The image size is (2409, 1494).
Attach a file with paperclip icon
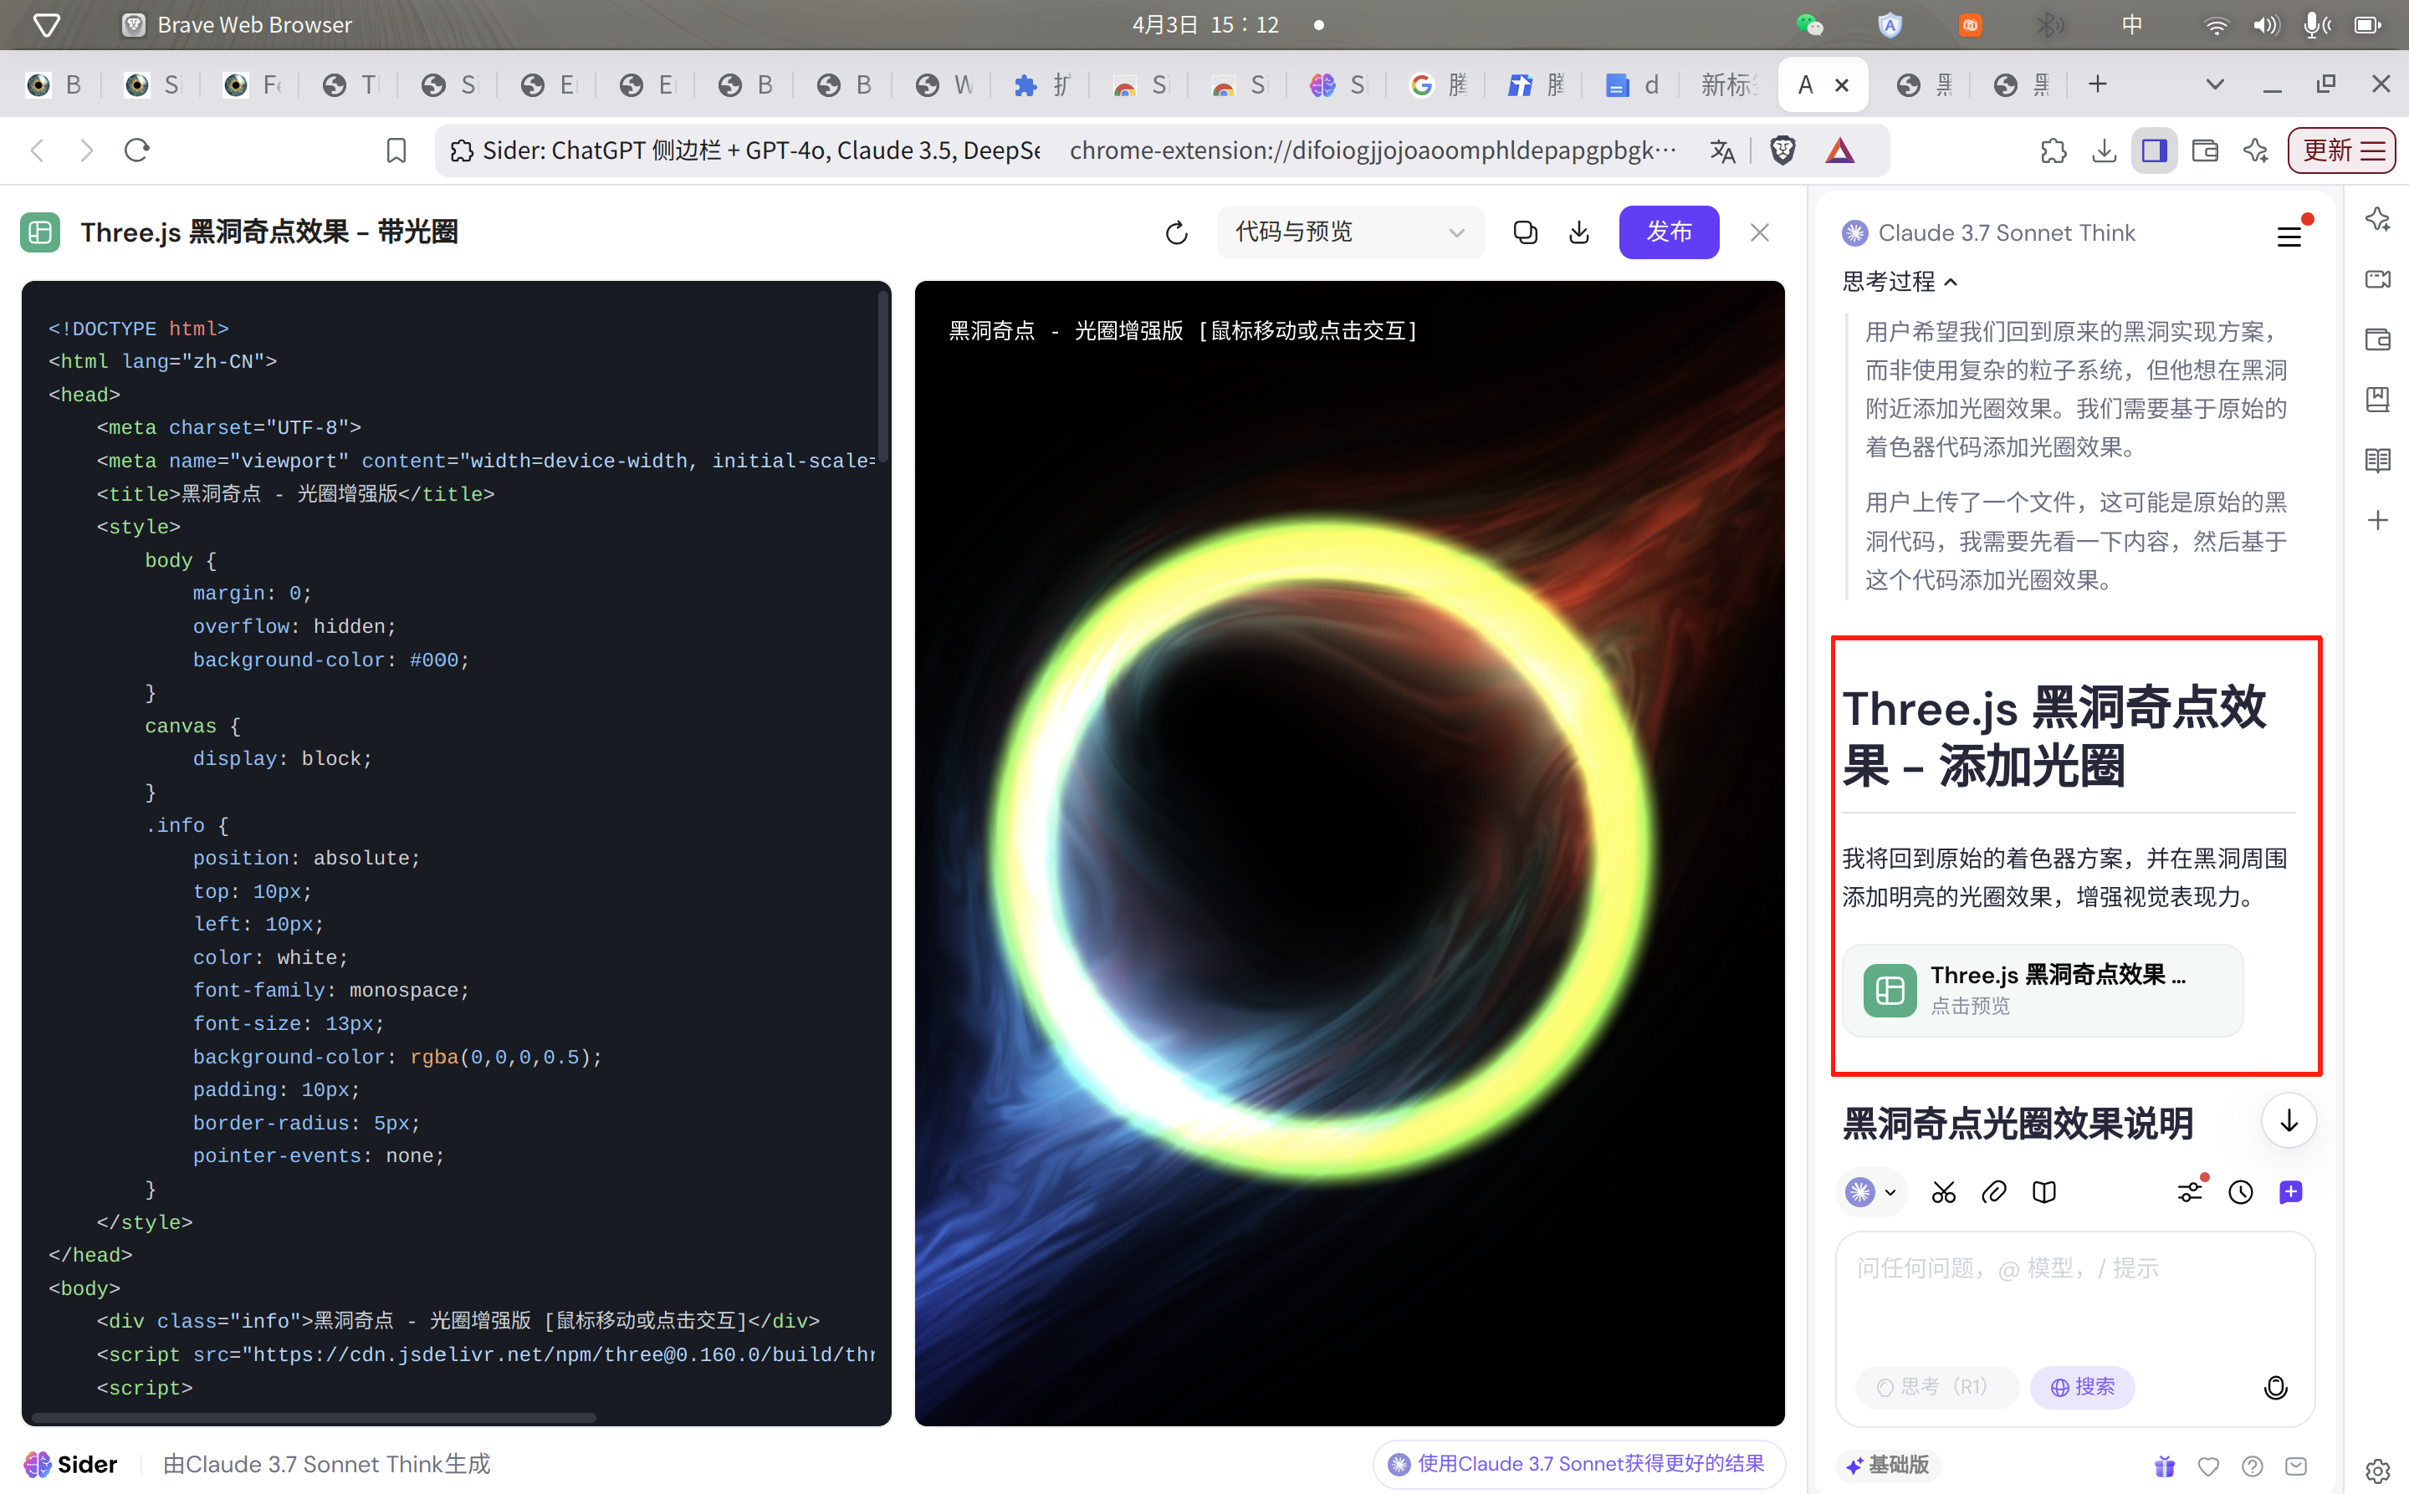[x=1994, y=1193]
